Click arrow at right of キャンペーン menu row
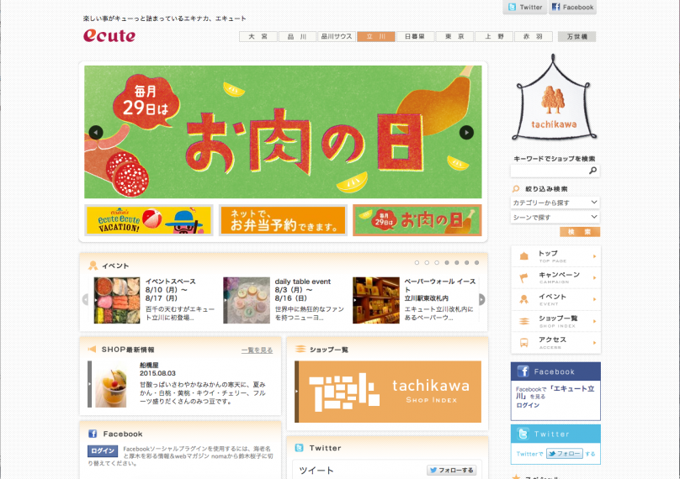Image resolution: width=680 pixels, height=479 pixels. [x=594, y=277]
